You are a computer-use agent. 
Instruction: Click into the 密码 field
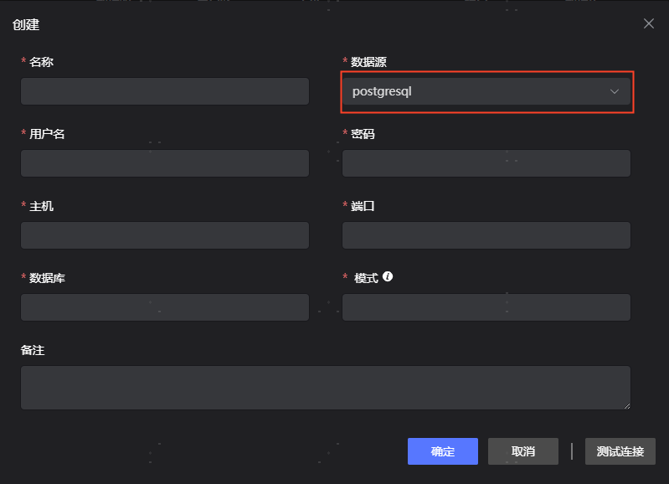click(x=486, y=163)
